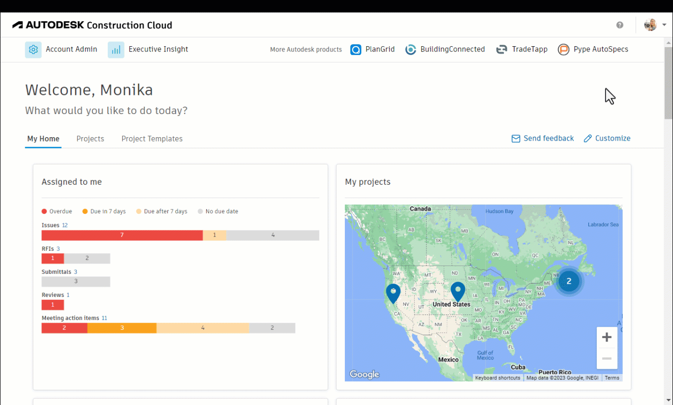The image size is (673, 405).
Task: Switch to the Projects tab
Action: [90, 139]
